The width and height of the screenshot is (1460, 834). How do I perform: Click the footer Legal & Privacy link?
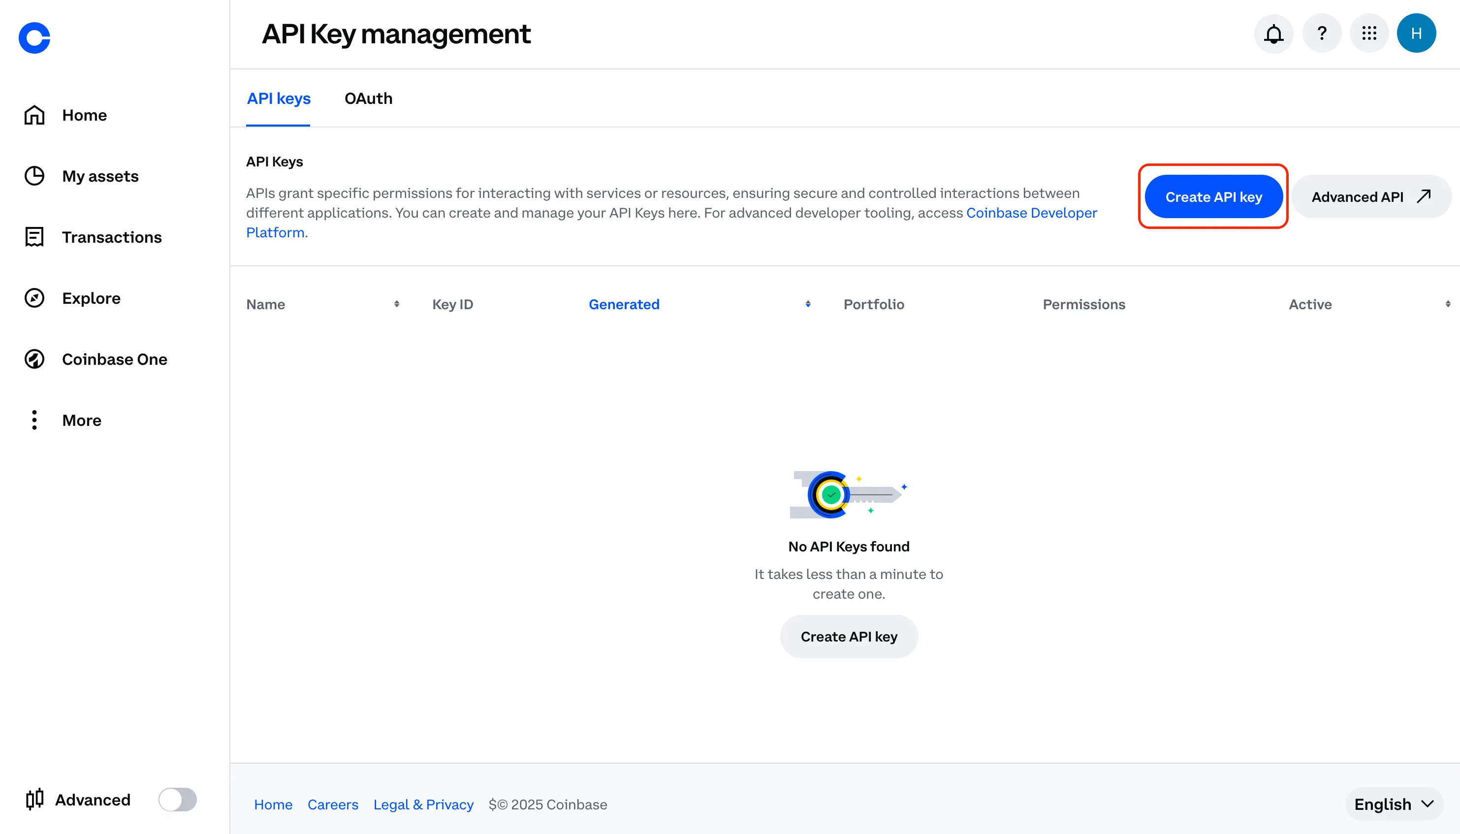click(423, 804)
